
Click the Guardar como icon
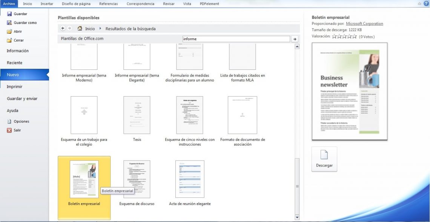(x=9, y=22)
